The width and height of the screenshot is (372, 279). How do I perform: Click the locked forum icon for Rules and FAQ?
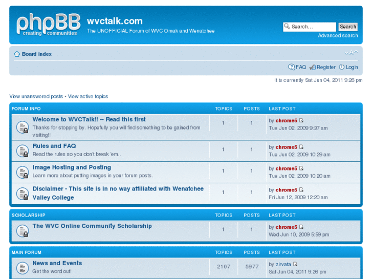tap(23, 151)
